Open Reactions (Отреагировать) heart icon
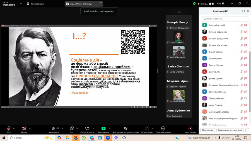The image size is (251, 141). click(x=87, y=128)
